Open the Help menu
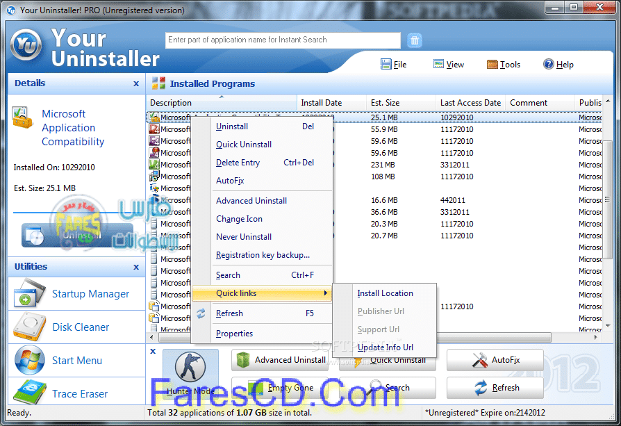This screenshot has width=621, height=426. [x=558, y=64]
